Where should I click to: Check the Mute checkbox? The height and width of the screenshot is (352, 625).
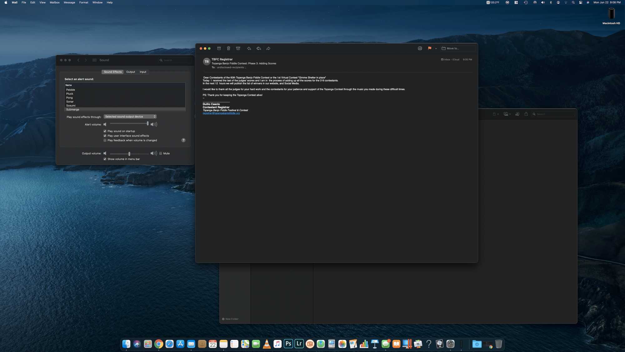161,153
